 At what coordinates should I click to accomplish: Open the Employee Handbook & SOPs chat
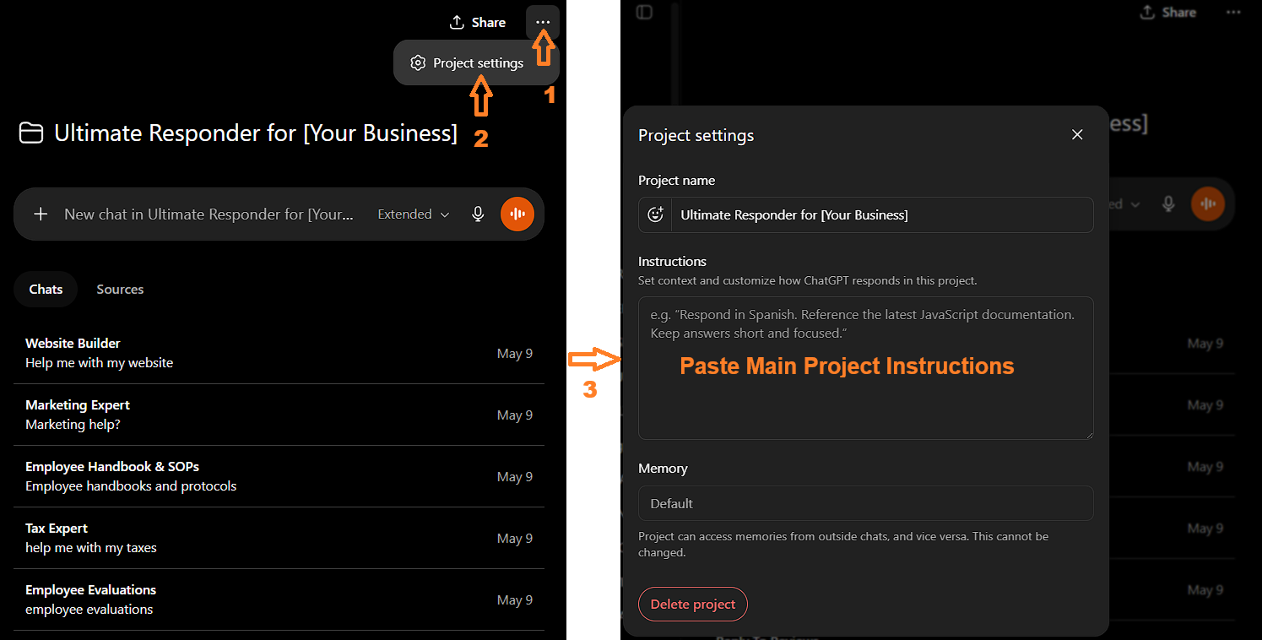pos(279,476)
